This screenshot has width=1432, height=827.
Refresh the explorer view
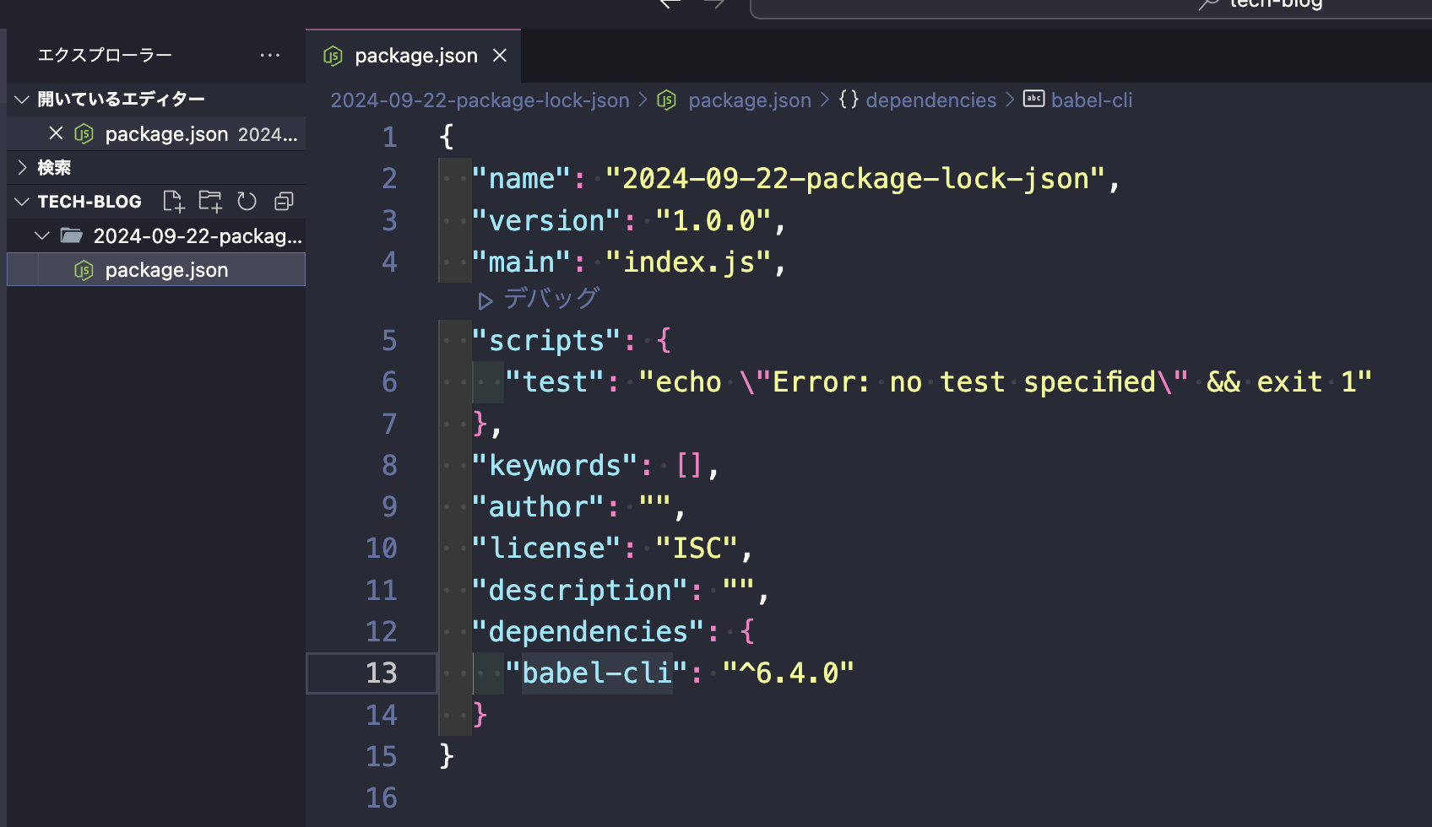click(x=247, y=201)
